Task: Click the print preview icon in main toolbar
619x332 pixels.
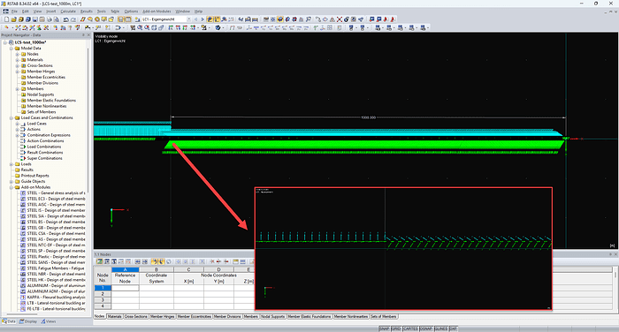Action: pyautogui.click(x=57, y=19)
